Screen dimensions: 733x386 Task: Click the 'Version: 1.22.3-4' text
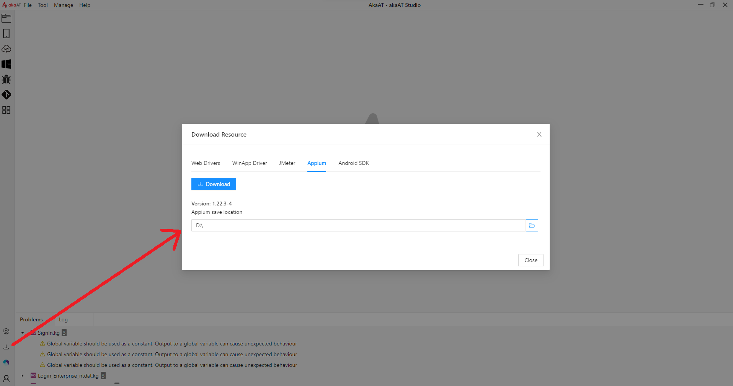tap(212, 204)
